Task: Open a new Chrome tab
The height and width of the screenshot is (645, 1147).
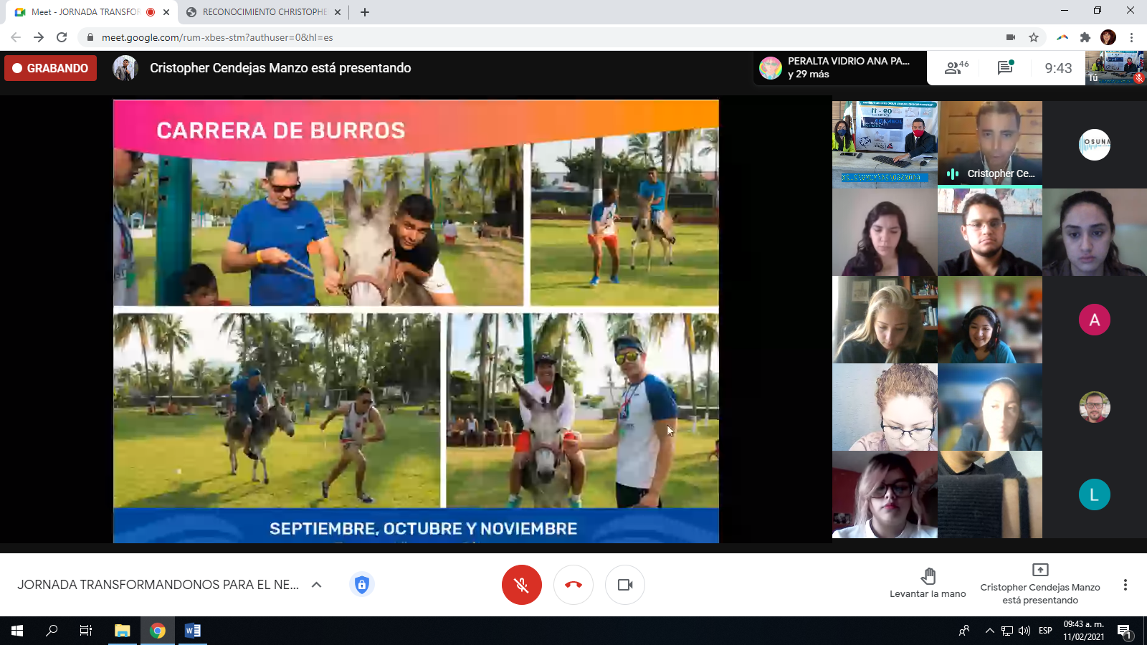Action: point(365,12)
